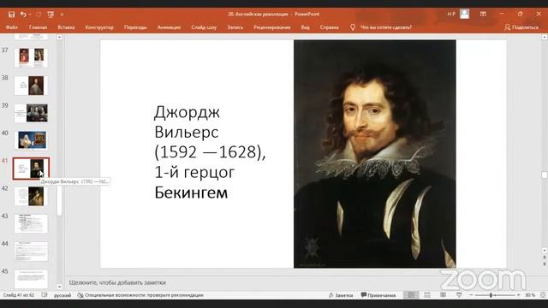Switch to the Главная ribbon tab
The height and width of the screenshot is (308, 548).
(38, 27)
